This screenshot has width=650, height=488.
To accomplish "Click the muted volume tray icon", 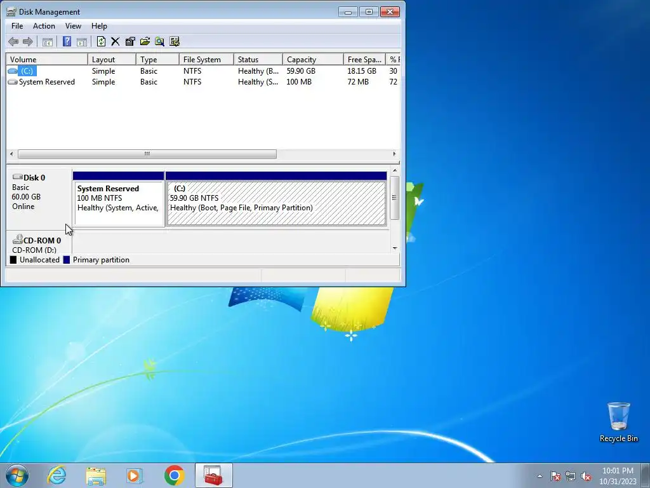I will click(586, 476).
